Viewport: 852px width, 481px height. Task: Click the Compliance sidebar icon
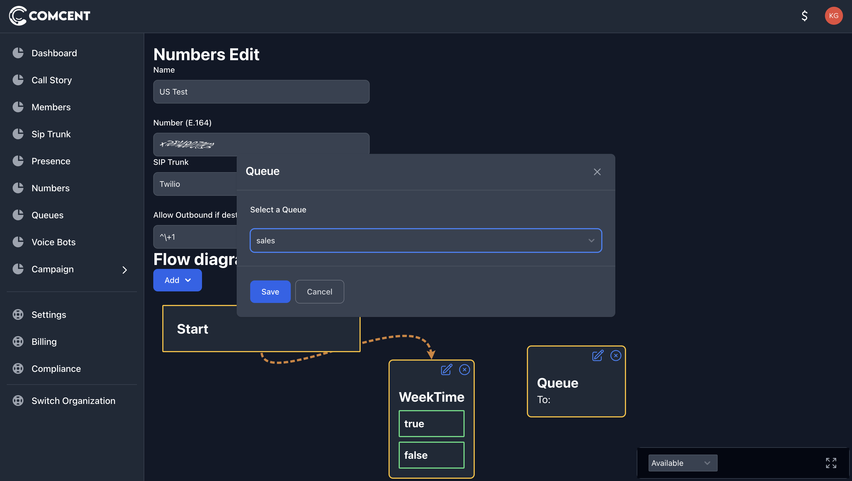18,369
